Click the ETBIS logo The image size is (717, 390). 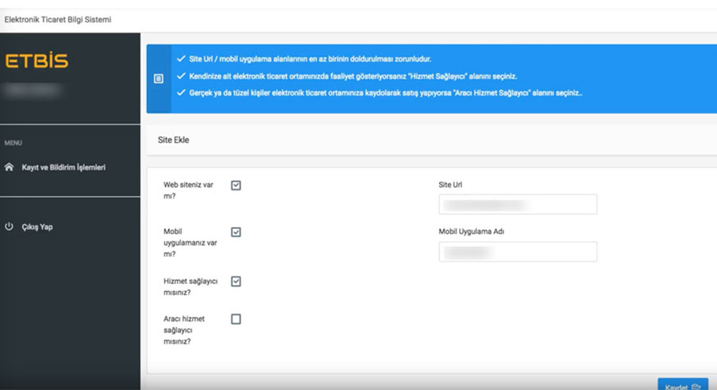[x=37, y=62]
